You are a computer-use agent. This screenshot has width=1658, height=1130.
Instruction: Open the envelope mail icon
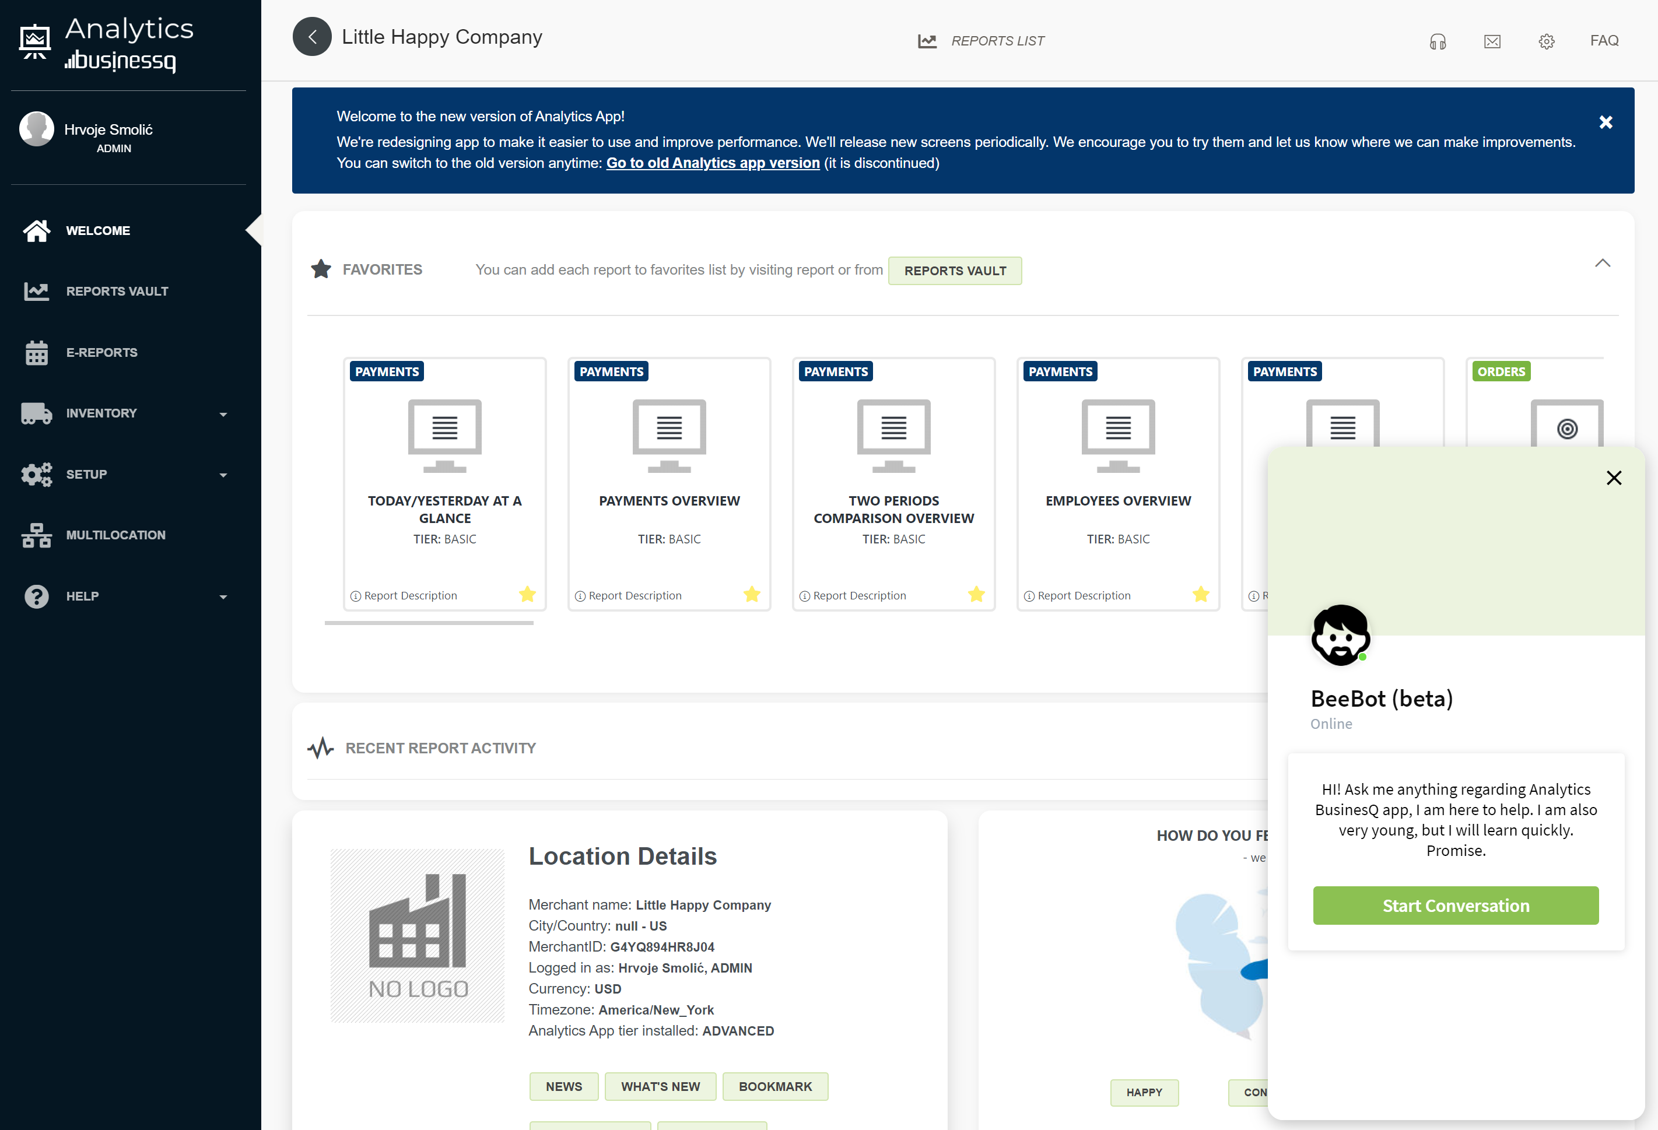[x=1492, y=41]
